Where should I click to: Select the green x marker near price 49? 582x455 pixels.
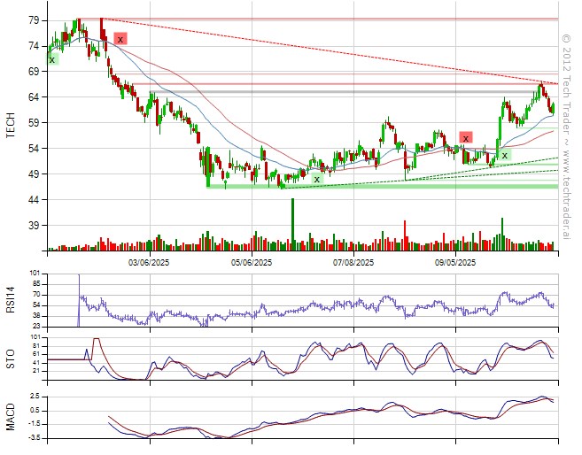tap(316, 179)
